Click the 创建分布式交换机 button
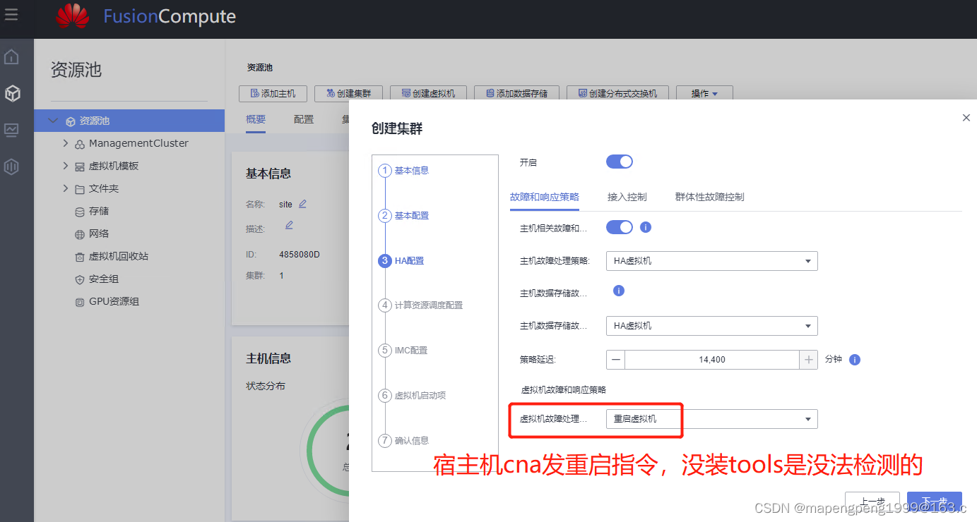The height and width of the screenshot is (522, 977). pyautogui.click(x=617, y=93)
